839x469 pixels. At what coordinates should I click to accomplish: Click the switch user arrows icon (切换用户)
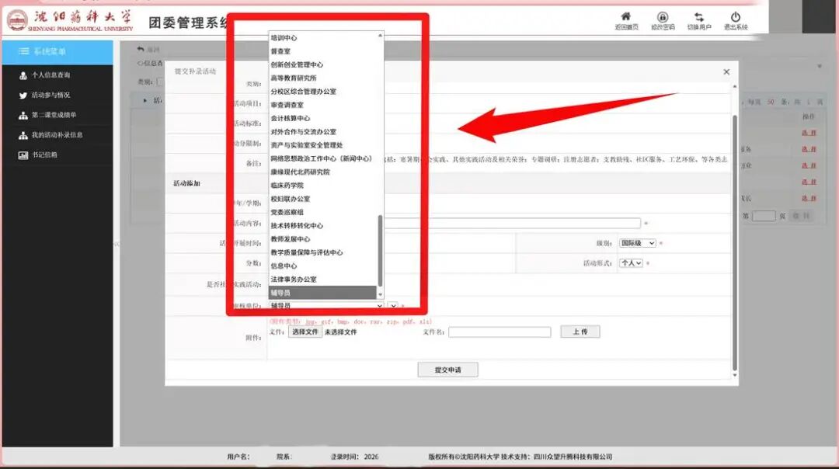click(699, 17)
